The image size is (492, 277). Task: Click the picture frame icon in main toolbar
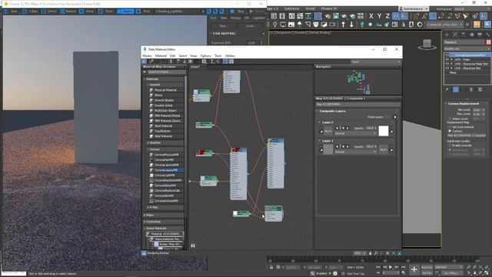click(x=291, y=25)
